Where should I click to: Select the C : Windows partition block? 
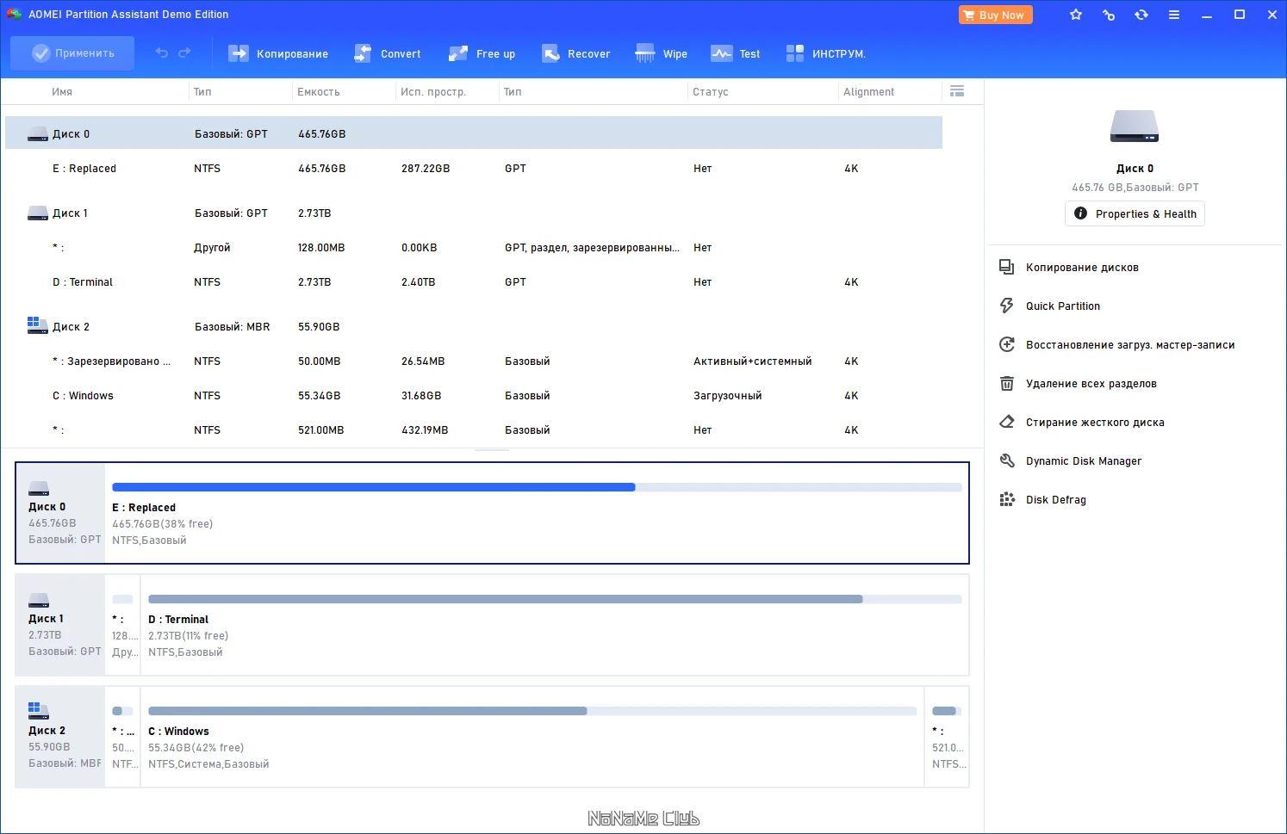pos(532,737)
